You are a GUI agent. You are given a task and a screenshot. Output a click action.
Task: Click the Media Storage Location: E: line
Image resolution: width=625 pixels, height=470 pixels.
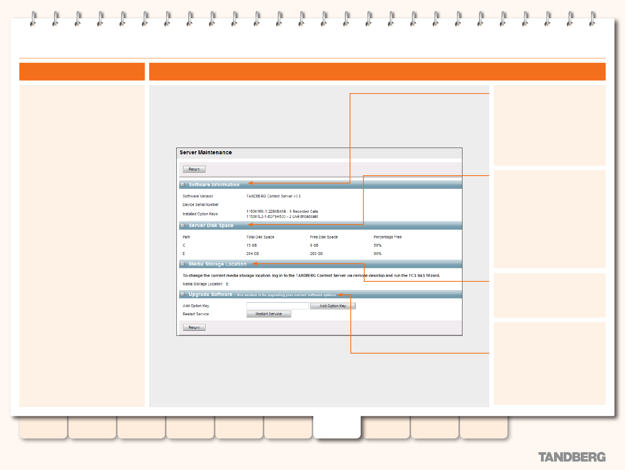pos(206,284)
